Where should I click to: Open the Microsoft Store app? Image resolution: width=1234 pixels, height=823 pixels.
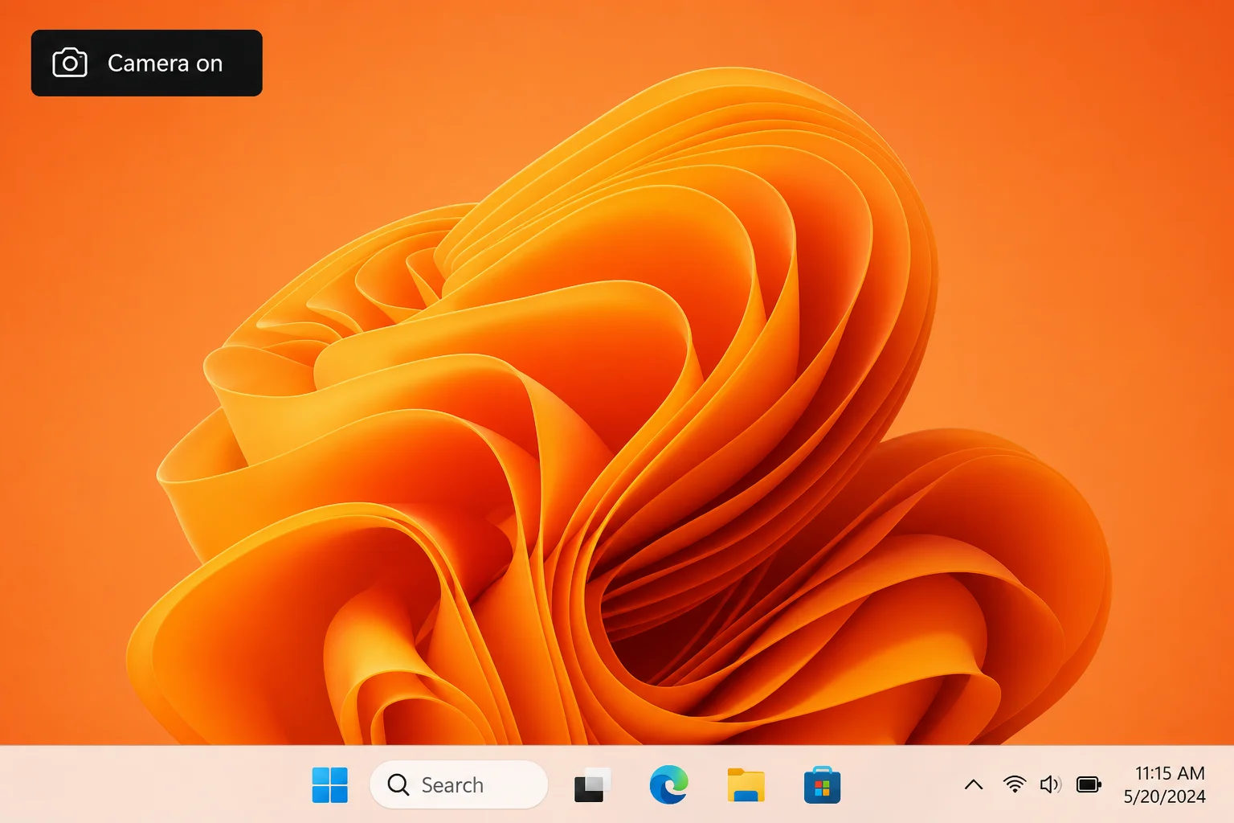coord(822,785)
